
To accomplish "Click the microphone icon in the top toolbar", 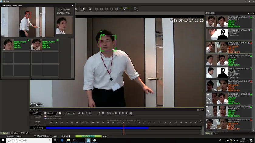I will (90, 9).
